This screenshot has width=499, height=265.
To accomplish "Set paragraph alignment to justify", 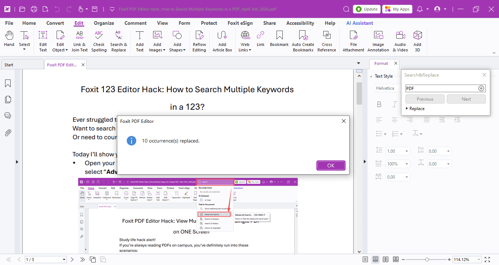I will pyautogui.click(x=427, y=120).
